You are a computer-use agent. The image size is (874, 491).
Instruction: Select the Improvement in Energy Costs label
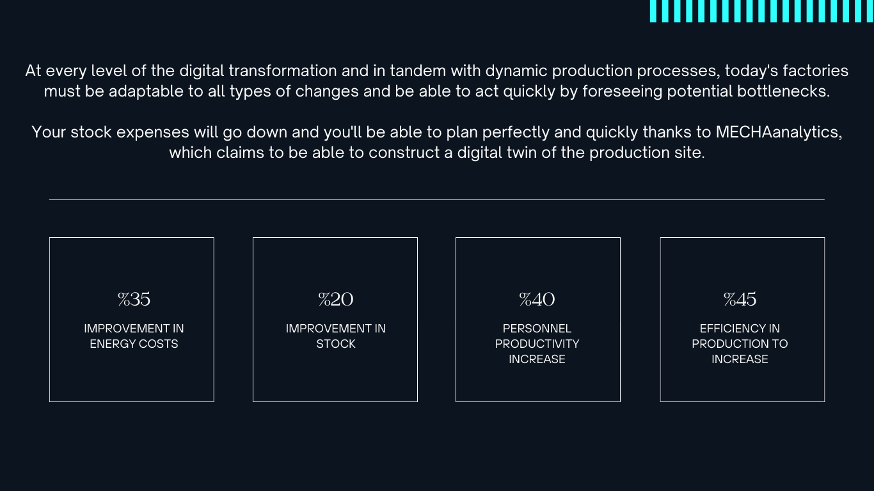[134, 336]
